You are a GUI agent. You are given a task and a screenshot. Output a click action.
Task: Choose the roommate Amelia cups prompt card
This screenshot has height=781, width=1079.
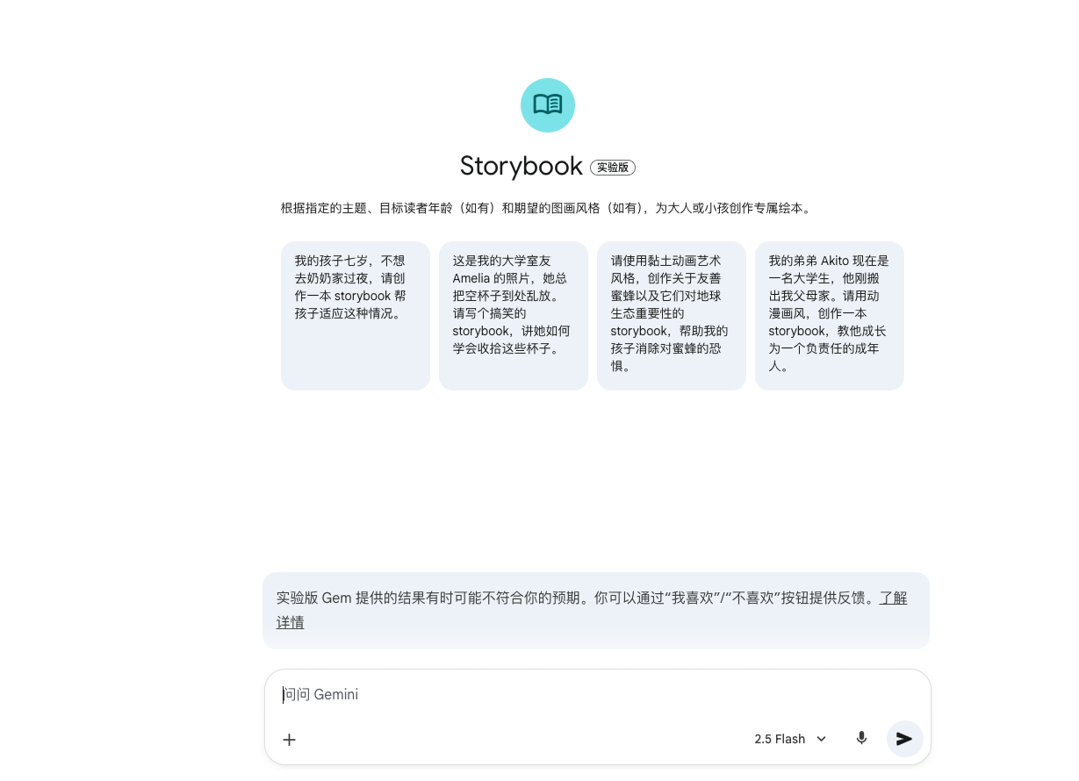click(513, 315)
